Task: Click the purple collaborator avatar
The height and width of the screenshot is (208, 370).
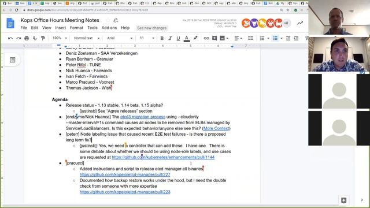Action: (x=254, y=23)
